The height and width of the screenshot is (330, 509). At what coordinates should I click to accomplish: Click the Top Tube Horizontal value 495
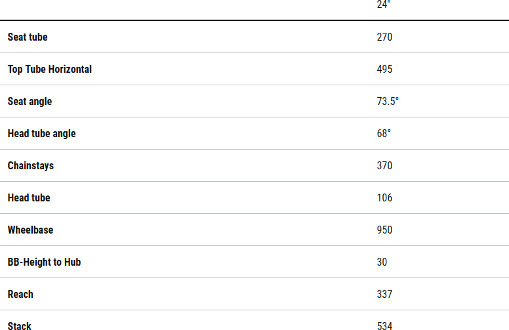point(384,70)
